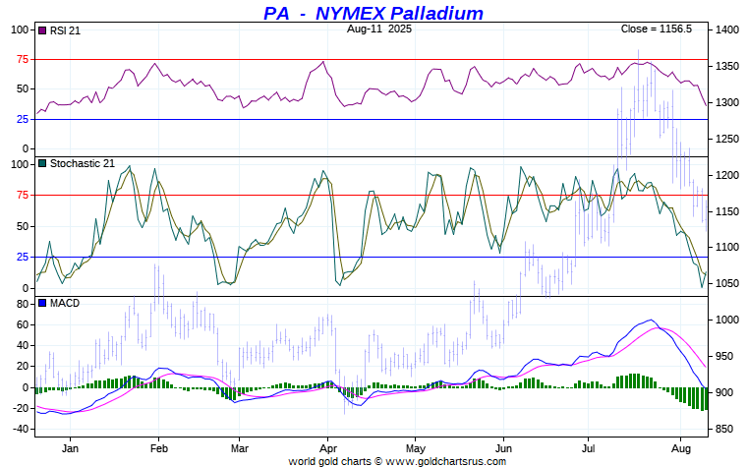Click the 40 label on MACD axis
Screen dimensions: 747x467
pyautogui.click(x=23, y=345)
